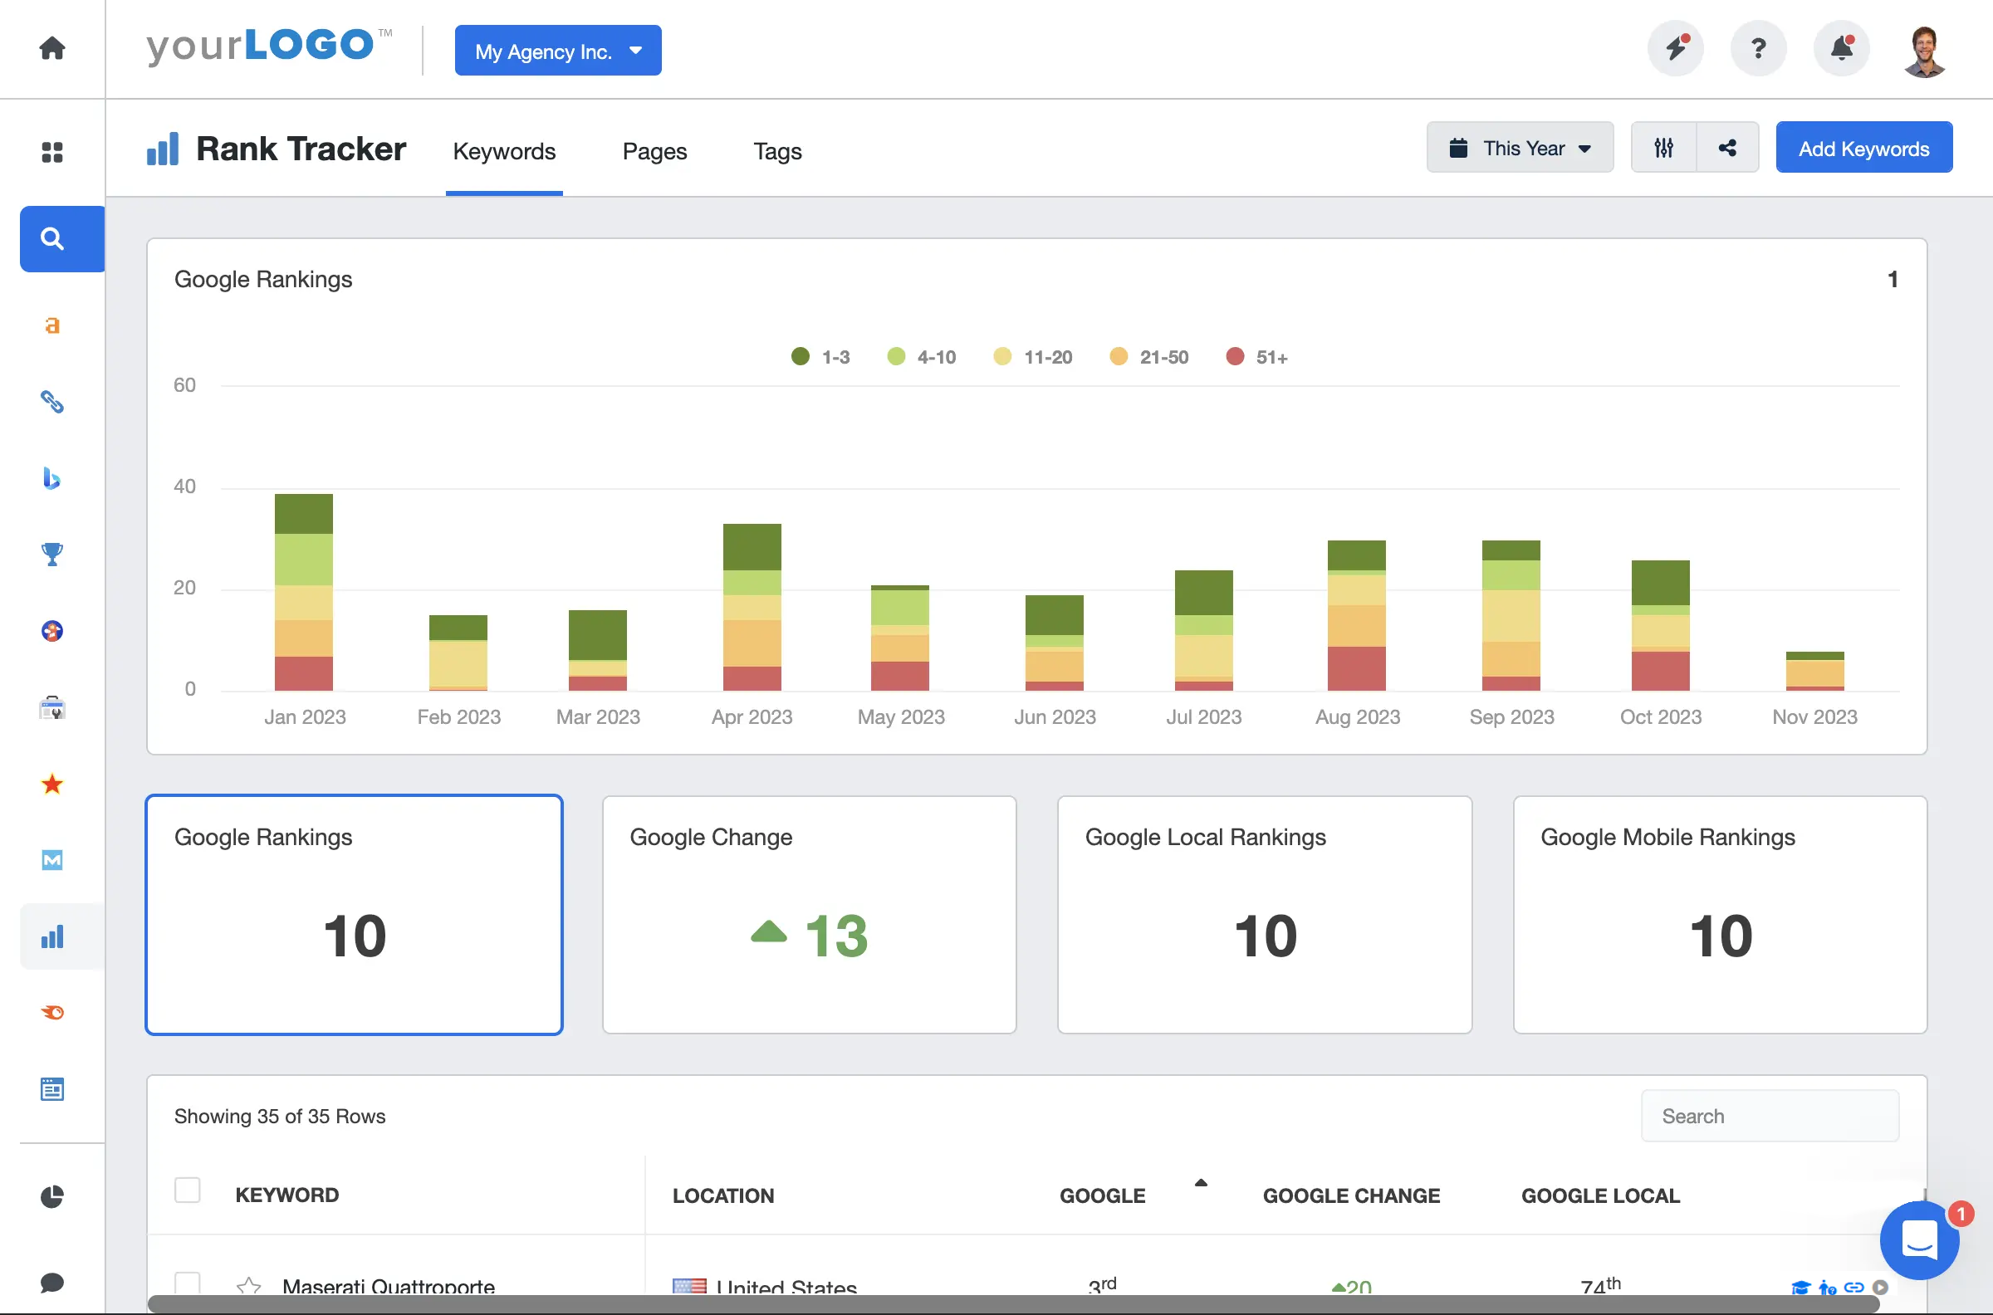Open the Semrush flame sidebar icon
Viewport: 1993px width, 1315px height.
coord(52,1013)
